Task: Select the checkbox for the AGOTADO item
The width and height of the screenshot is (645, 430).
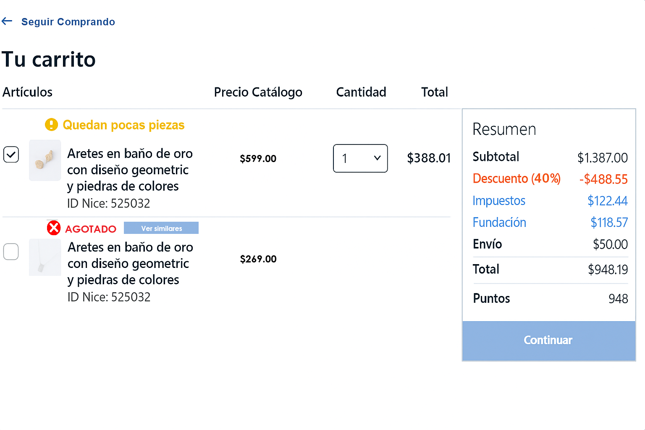Action: (x=11, y=252)
